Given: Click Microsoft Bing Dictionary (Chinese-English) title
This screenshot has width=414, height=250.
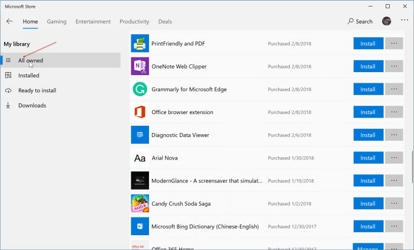Looking at the screenshot, I should [205, 226].
